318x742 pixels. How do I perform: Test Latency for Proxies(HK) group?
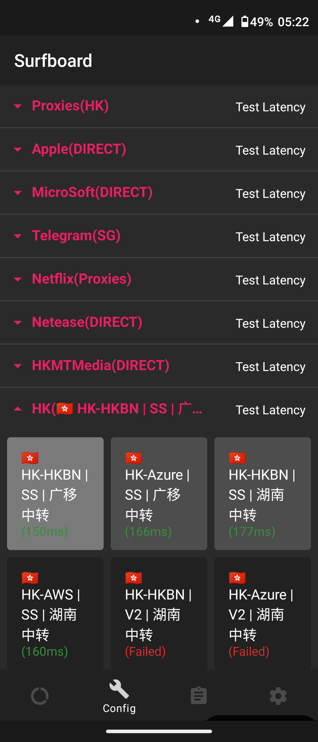click(270, 107)
